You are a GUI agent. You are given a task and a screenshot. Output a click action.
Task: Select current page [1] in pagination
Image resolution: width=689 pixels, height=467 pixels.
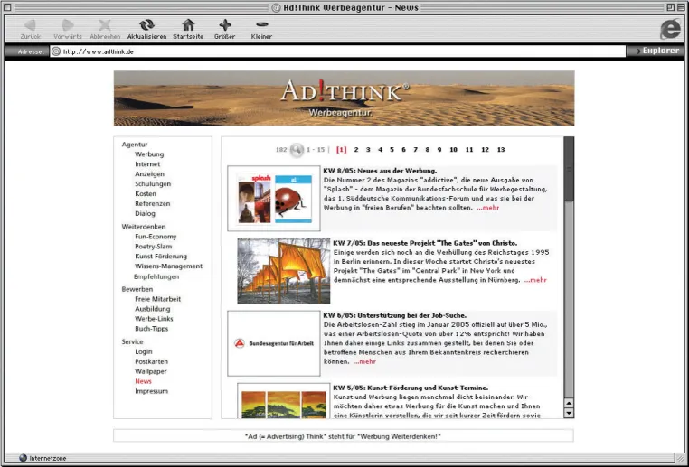342,150
